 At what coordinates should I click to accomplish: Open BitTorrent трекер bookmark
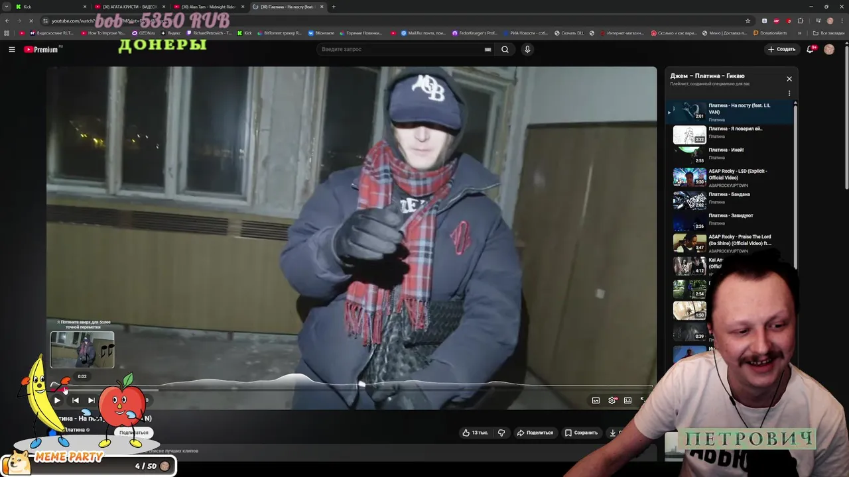[x=279, y=33]
